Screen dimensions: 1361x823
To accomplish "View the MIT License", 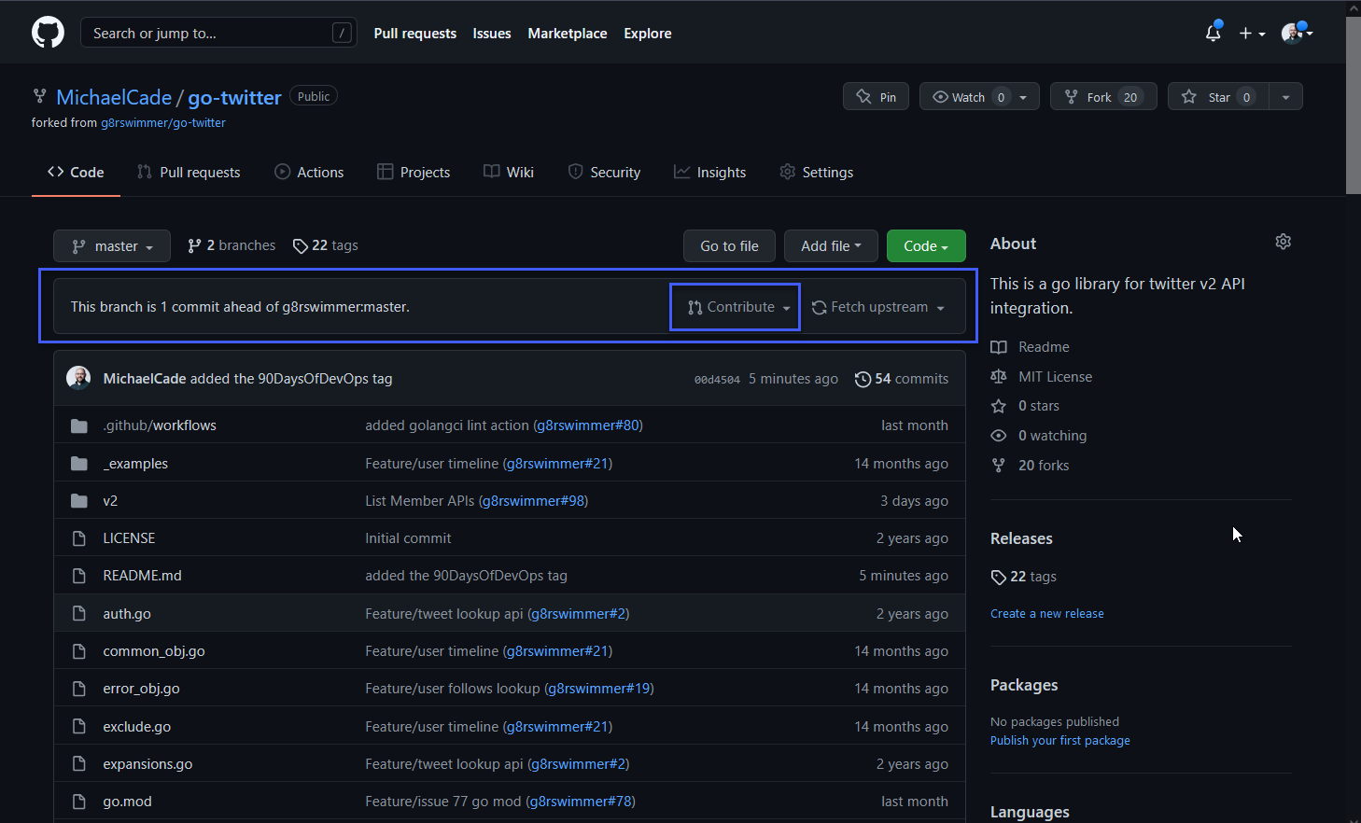I will 1052,376.
